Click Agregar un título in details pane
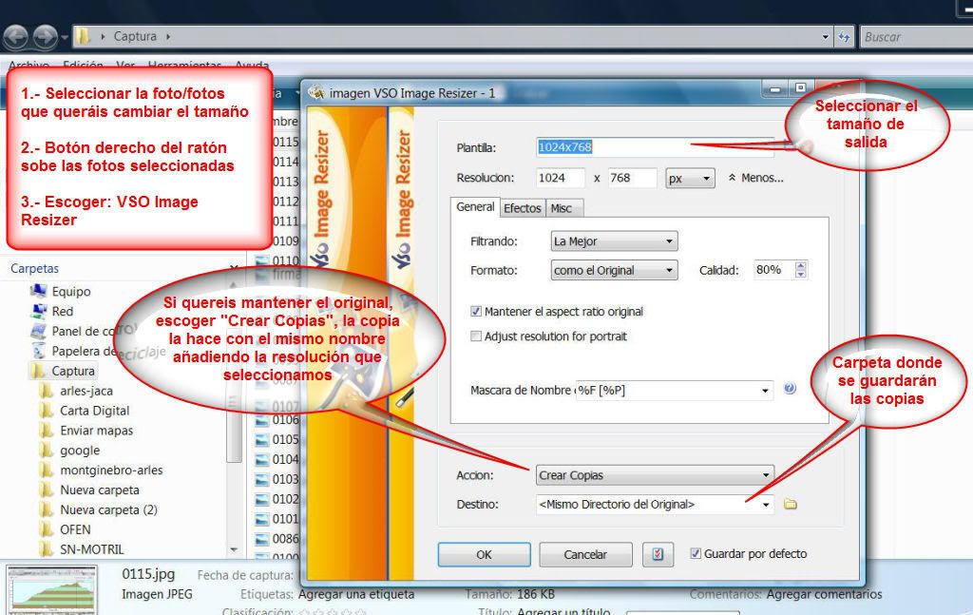 click(x=563, y=611)
